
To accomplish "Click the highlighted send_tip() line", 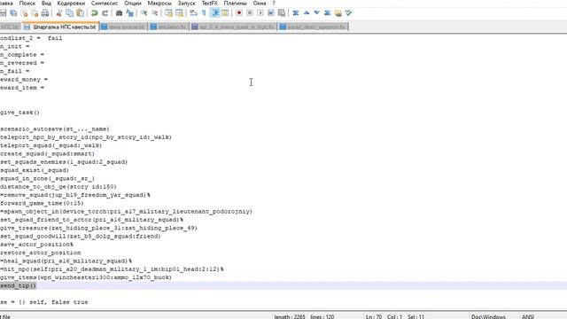I will click(18, 285).
